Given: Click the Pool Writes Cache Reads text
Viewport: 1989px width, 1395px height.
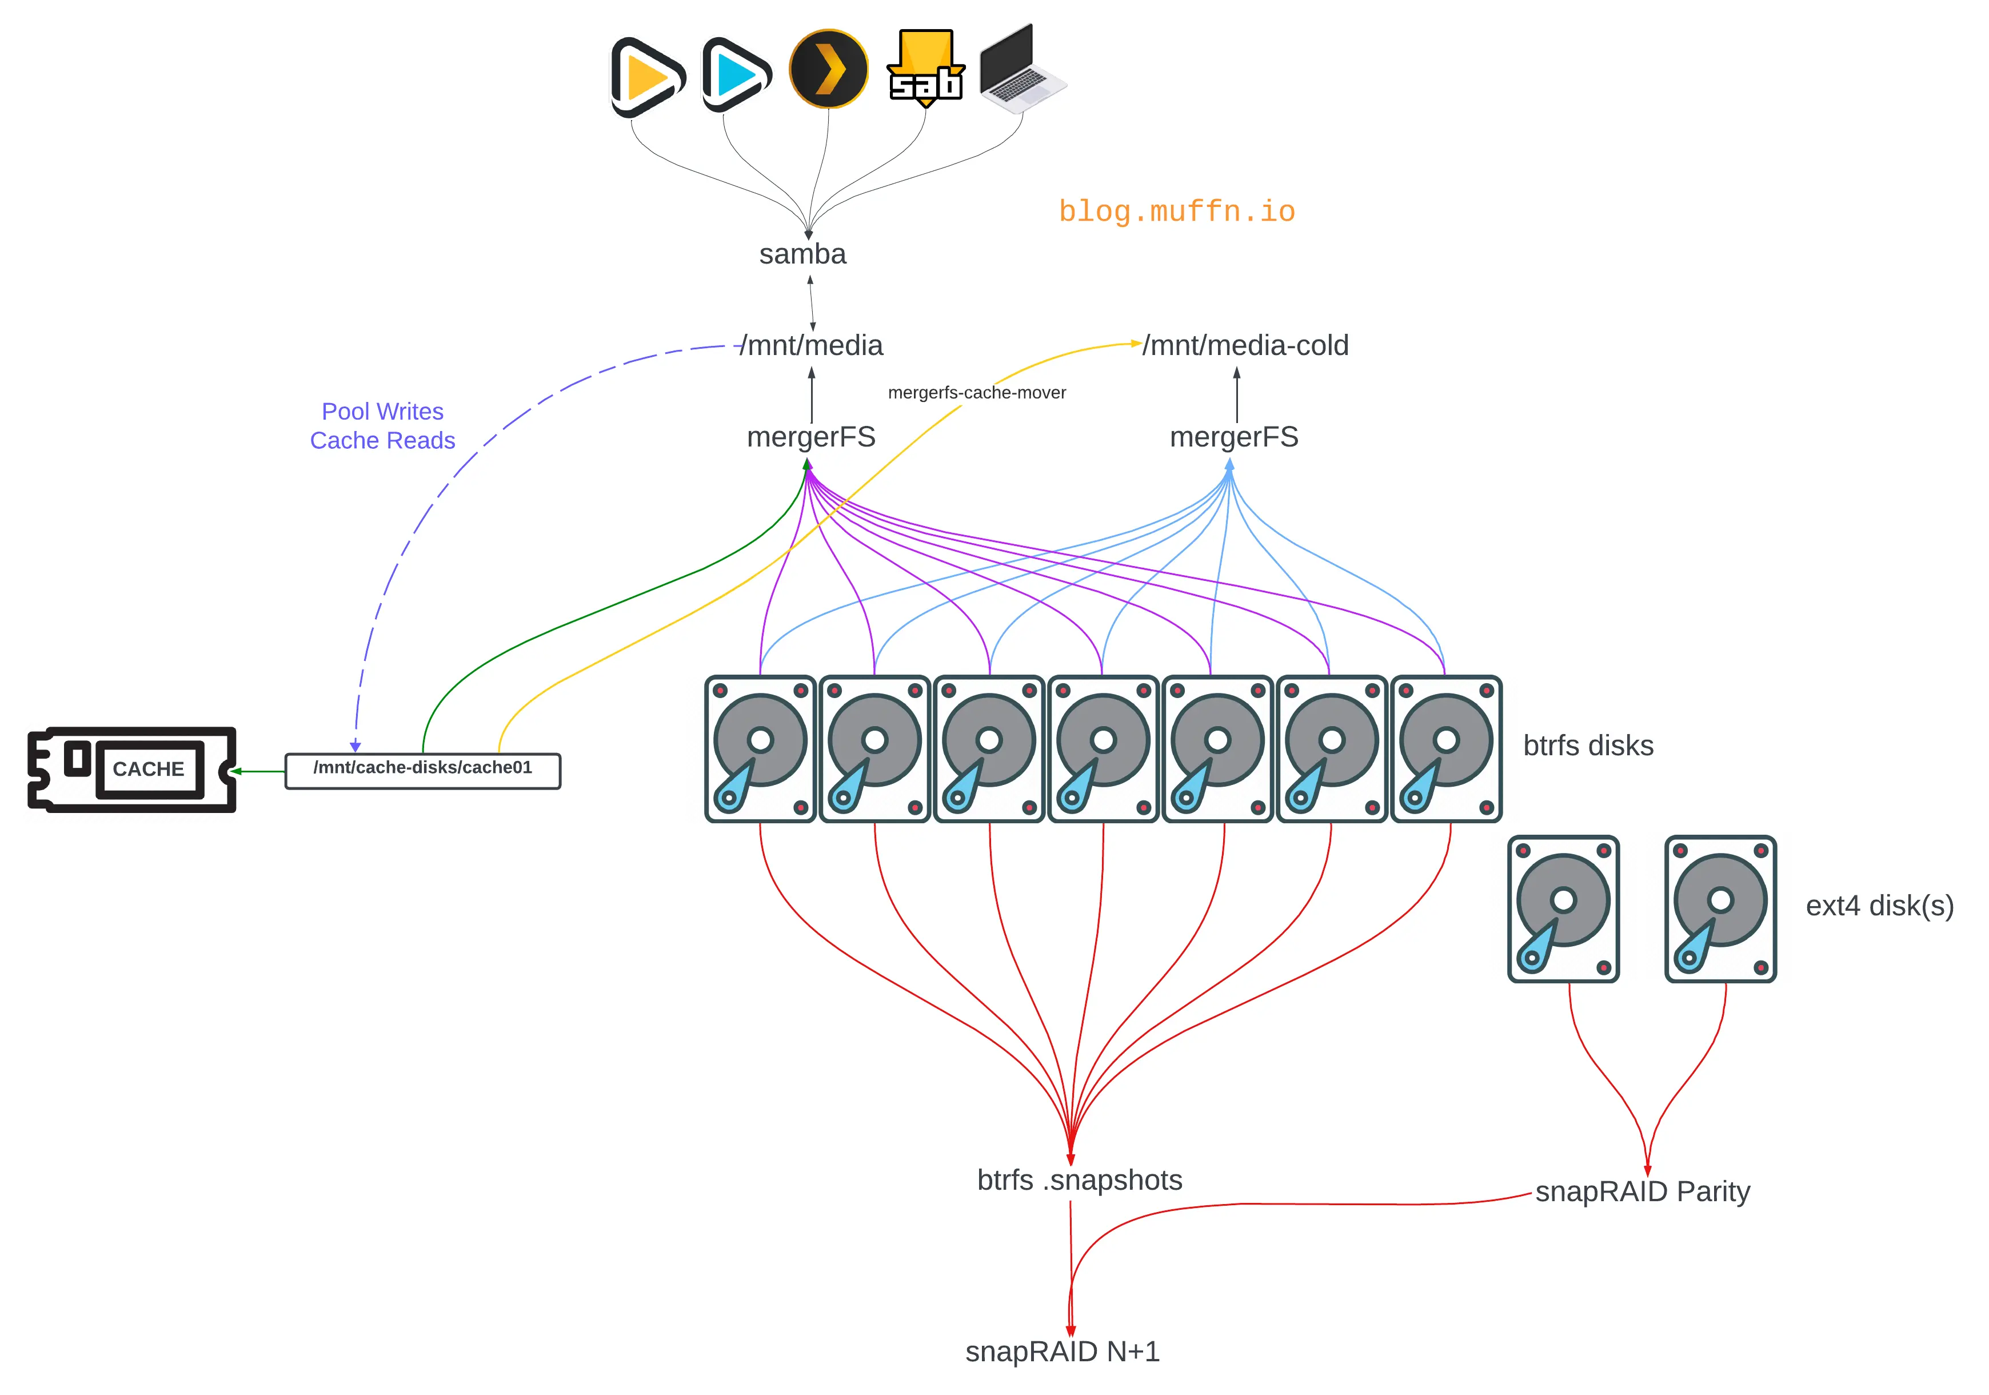Looking at the screenshot, I should click(x=382, y=425).
